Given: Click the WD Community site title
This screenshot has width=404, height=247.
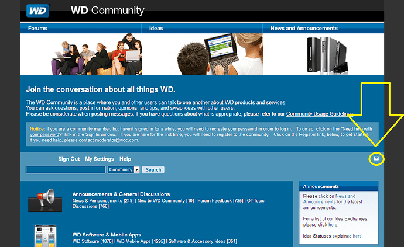Looking at the screenshot, I should pos(108,11).
